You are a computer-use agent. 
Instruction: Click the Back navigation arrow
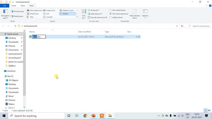pos(3,26)
